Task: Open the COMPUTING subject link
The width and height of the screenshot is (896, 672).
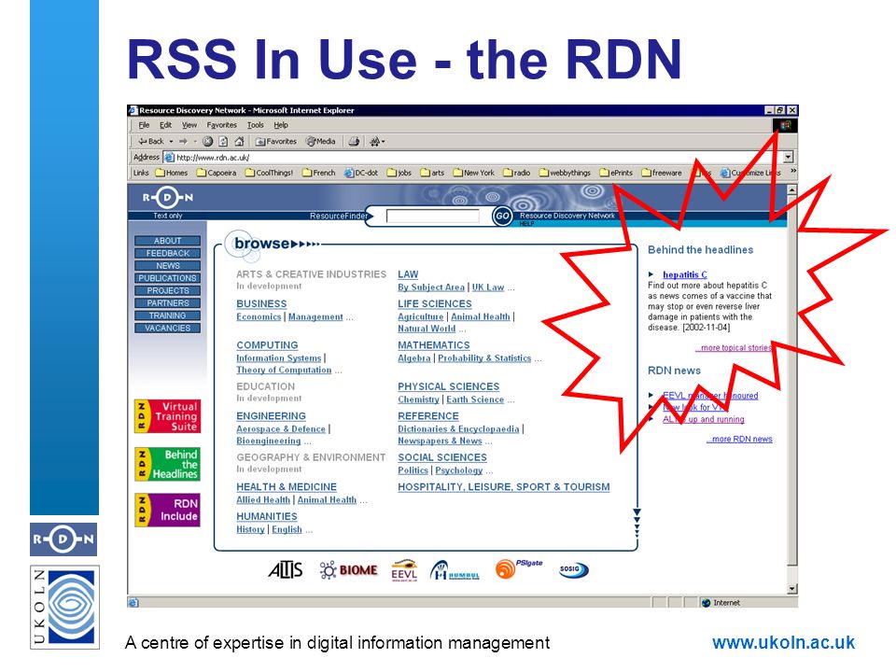Action: pyautogui.click(x=268, y=345)
